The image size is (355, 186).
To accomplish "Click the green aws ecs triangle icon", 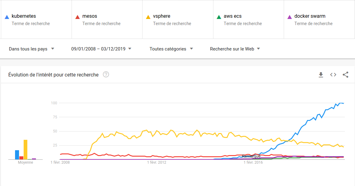I will 219,17.
